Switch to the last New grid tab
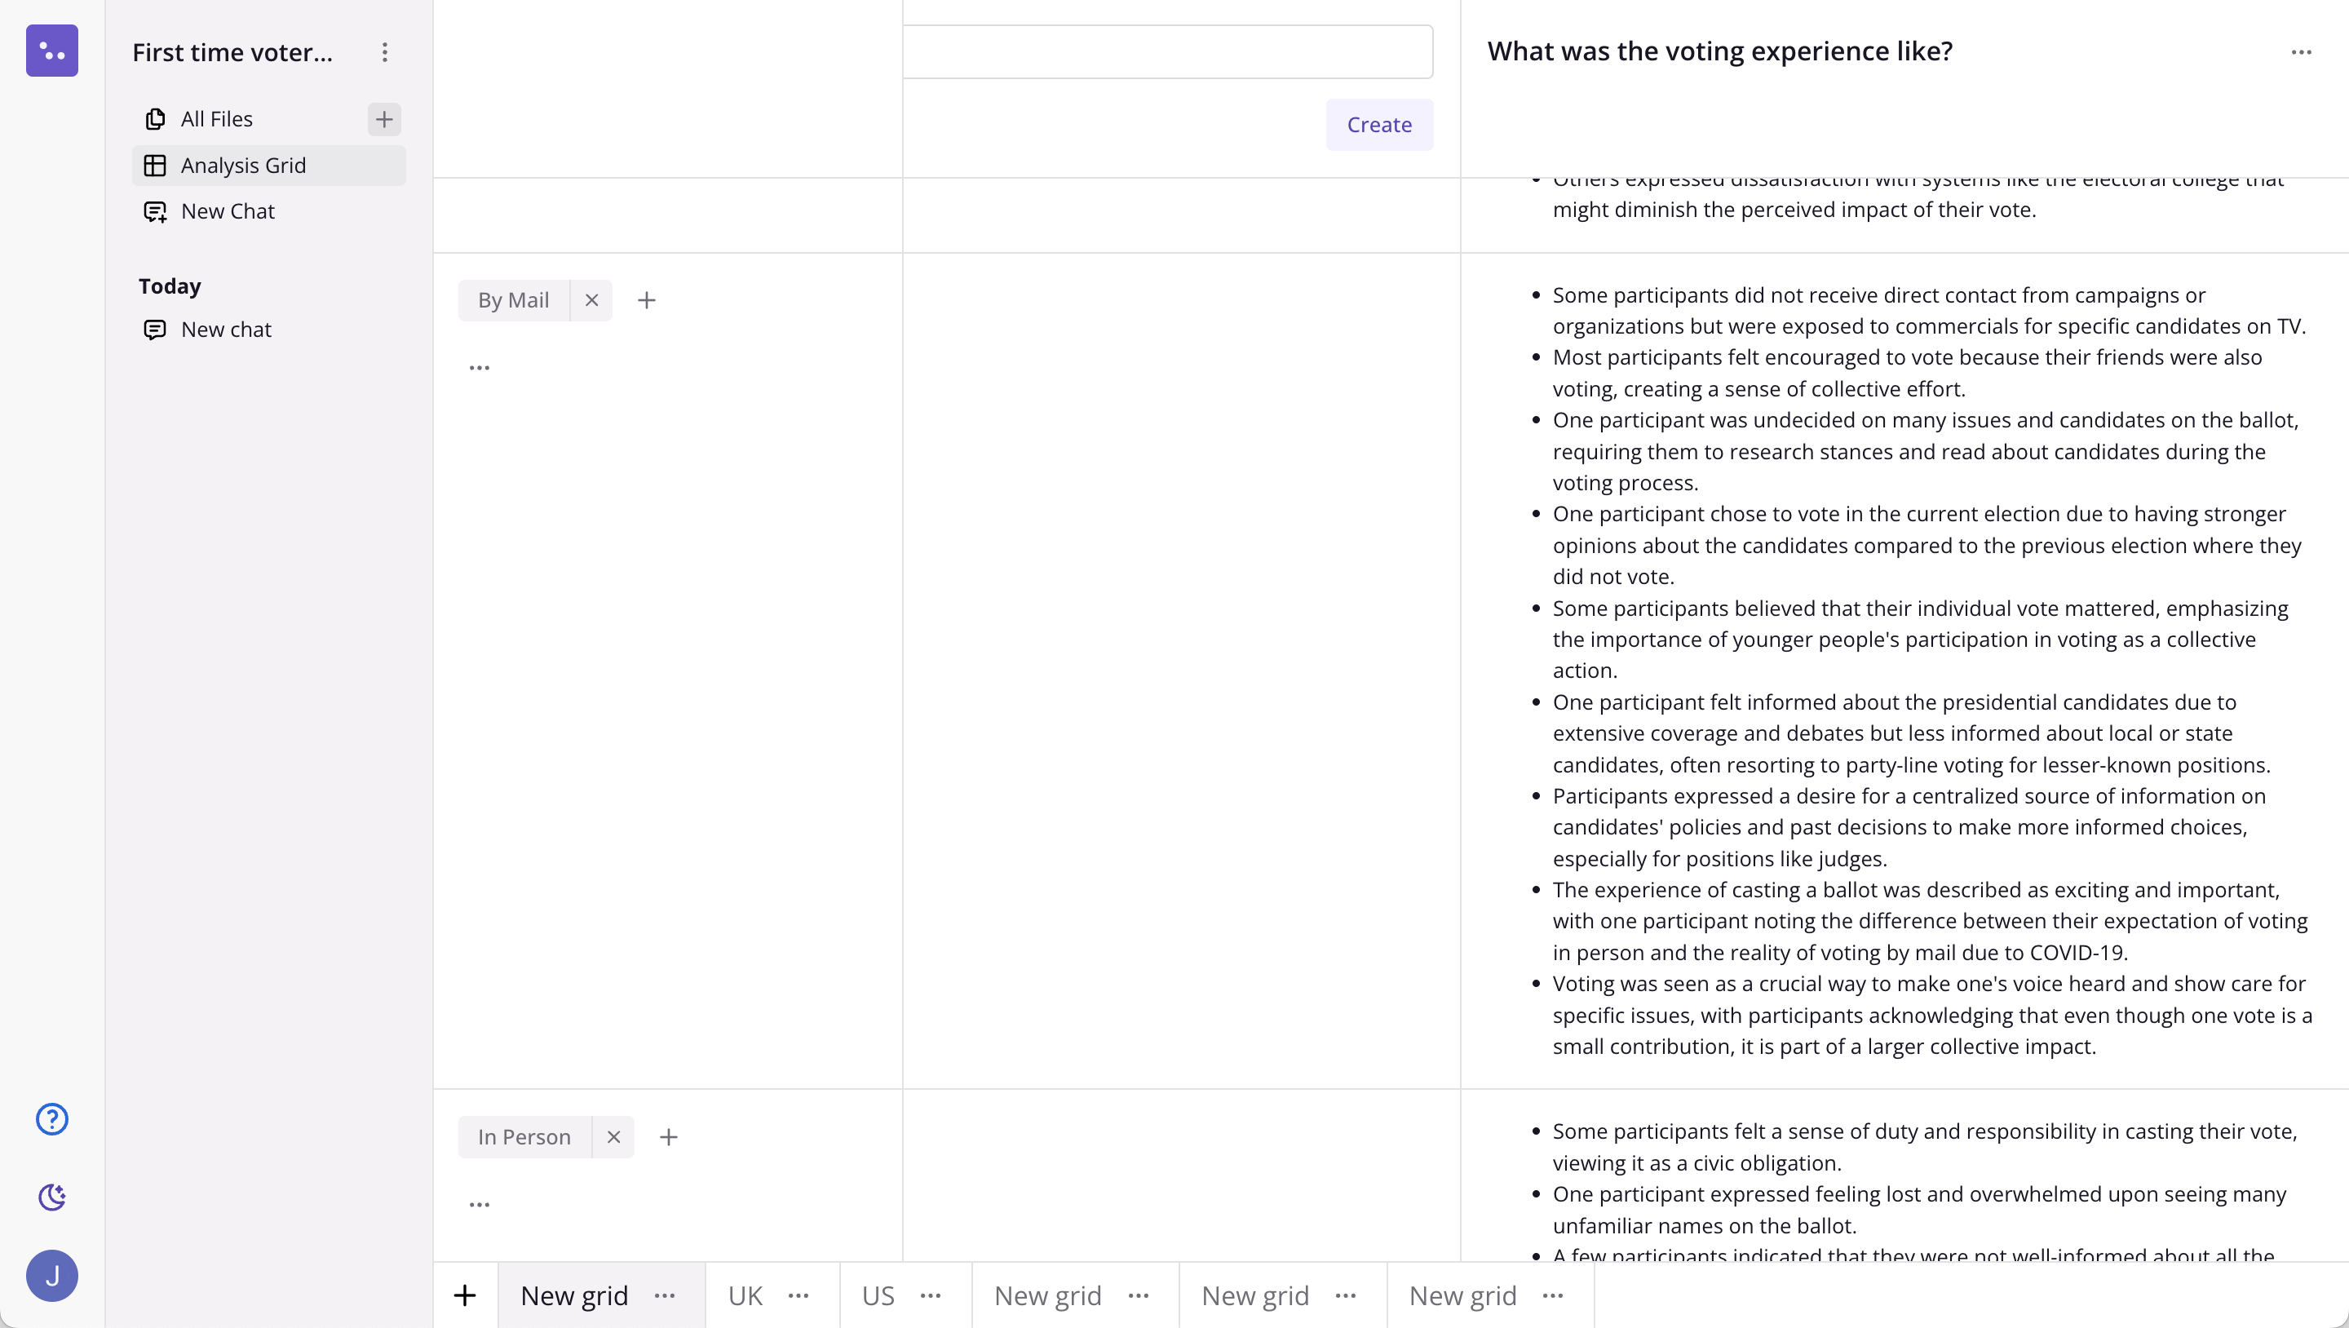Image resolution: width=2349 pixels, height=1328 pixels. [1462, 1296]
